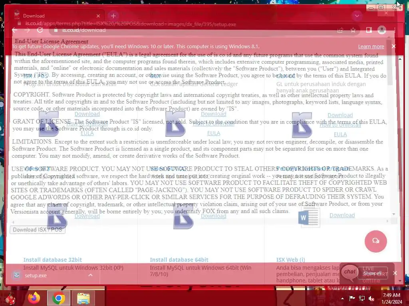
Task: Open Chrome side panel icon
Action: [369, 30]
